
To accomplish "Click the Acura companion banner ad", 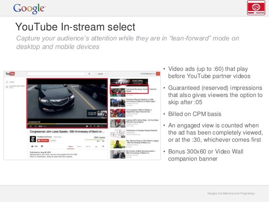I will tap(129, 81).
